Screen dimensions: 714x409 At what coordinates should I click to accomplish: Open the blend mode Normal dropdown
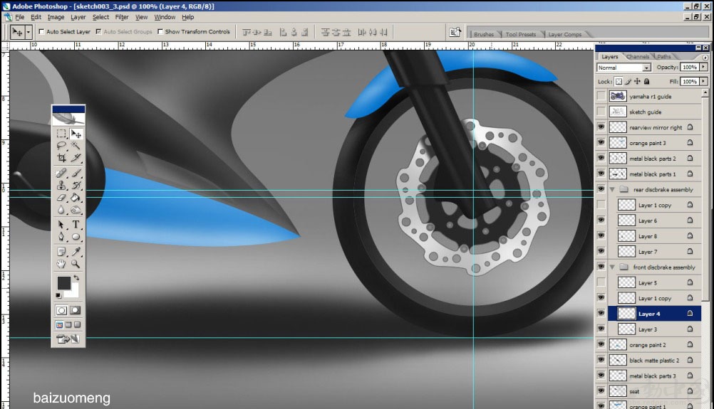[x=624, y=68]
